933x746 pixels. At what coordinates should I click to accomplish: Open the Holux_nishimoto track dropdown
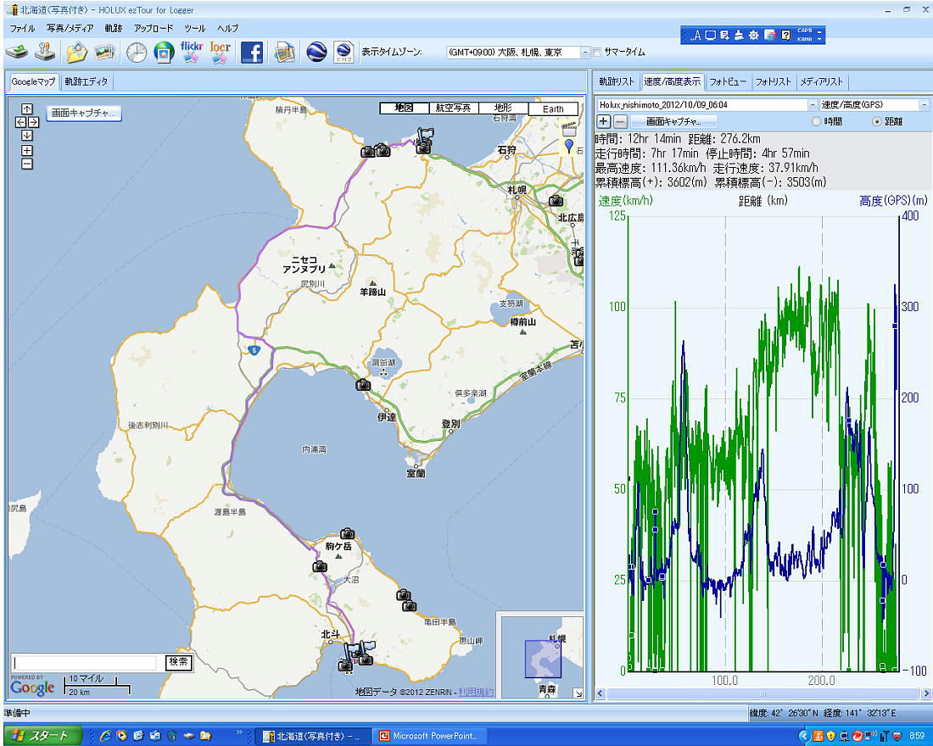pyautogui.click(x=813, y=104)
